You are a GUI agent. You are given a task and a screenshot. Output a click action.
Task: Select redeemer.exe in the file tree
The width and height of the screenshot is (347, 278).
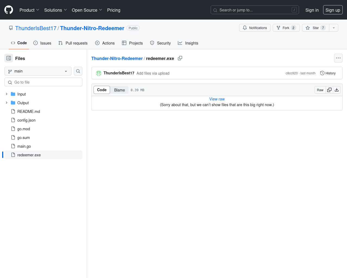[x=43, y=155]
